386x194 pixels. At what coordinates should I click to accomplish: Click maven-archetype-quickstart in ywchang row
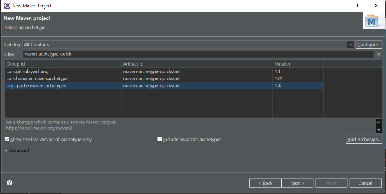[x=151, y=72]
